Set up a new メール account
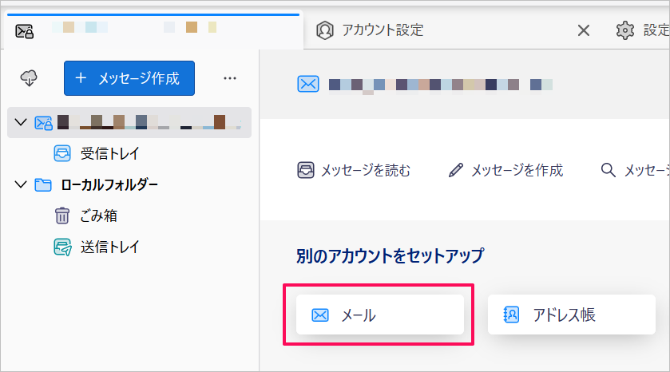670x372 pixels. [380, 315]
